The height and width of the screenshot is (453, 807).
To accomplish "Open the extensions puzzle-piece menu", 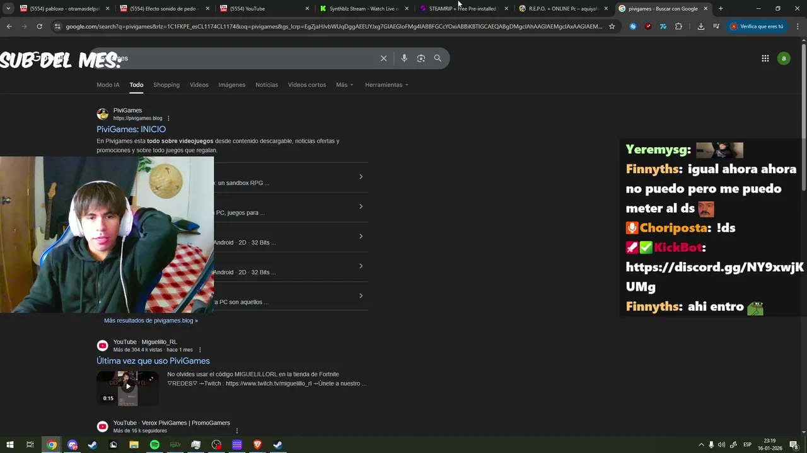I will (x=678, y=26).
